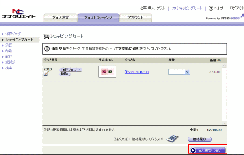
Task: Click the ナナクリエイト logo
Action: tap(19, 13)
